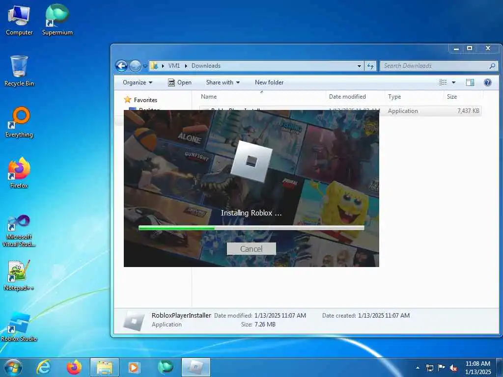Click the muted volume tray icon
This screenshot has width=503, height=377.
point(453,368)
